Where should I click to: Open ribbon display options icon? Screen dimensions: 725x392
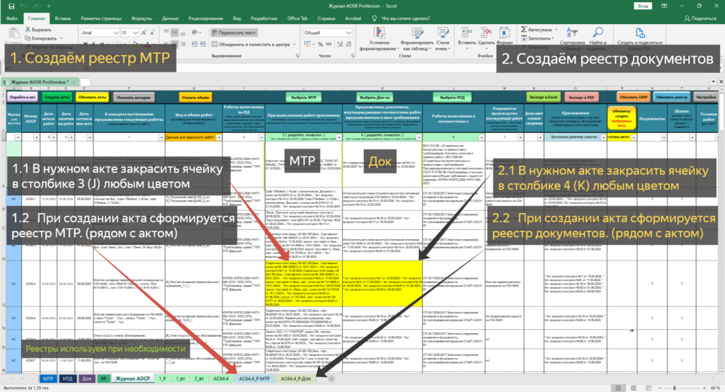point(664,6)
